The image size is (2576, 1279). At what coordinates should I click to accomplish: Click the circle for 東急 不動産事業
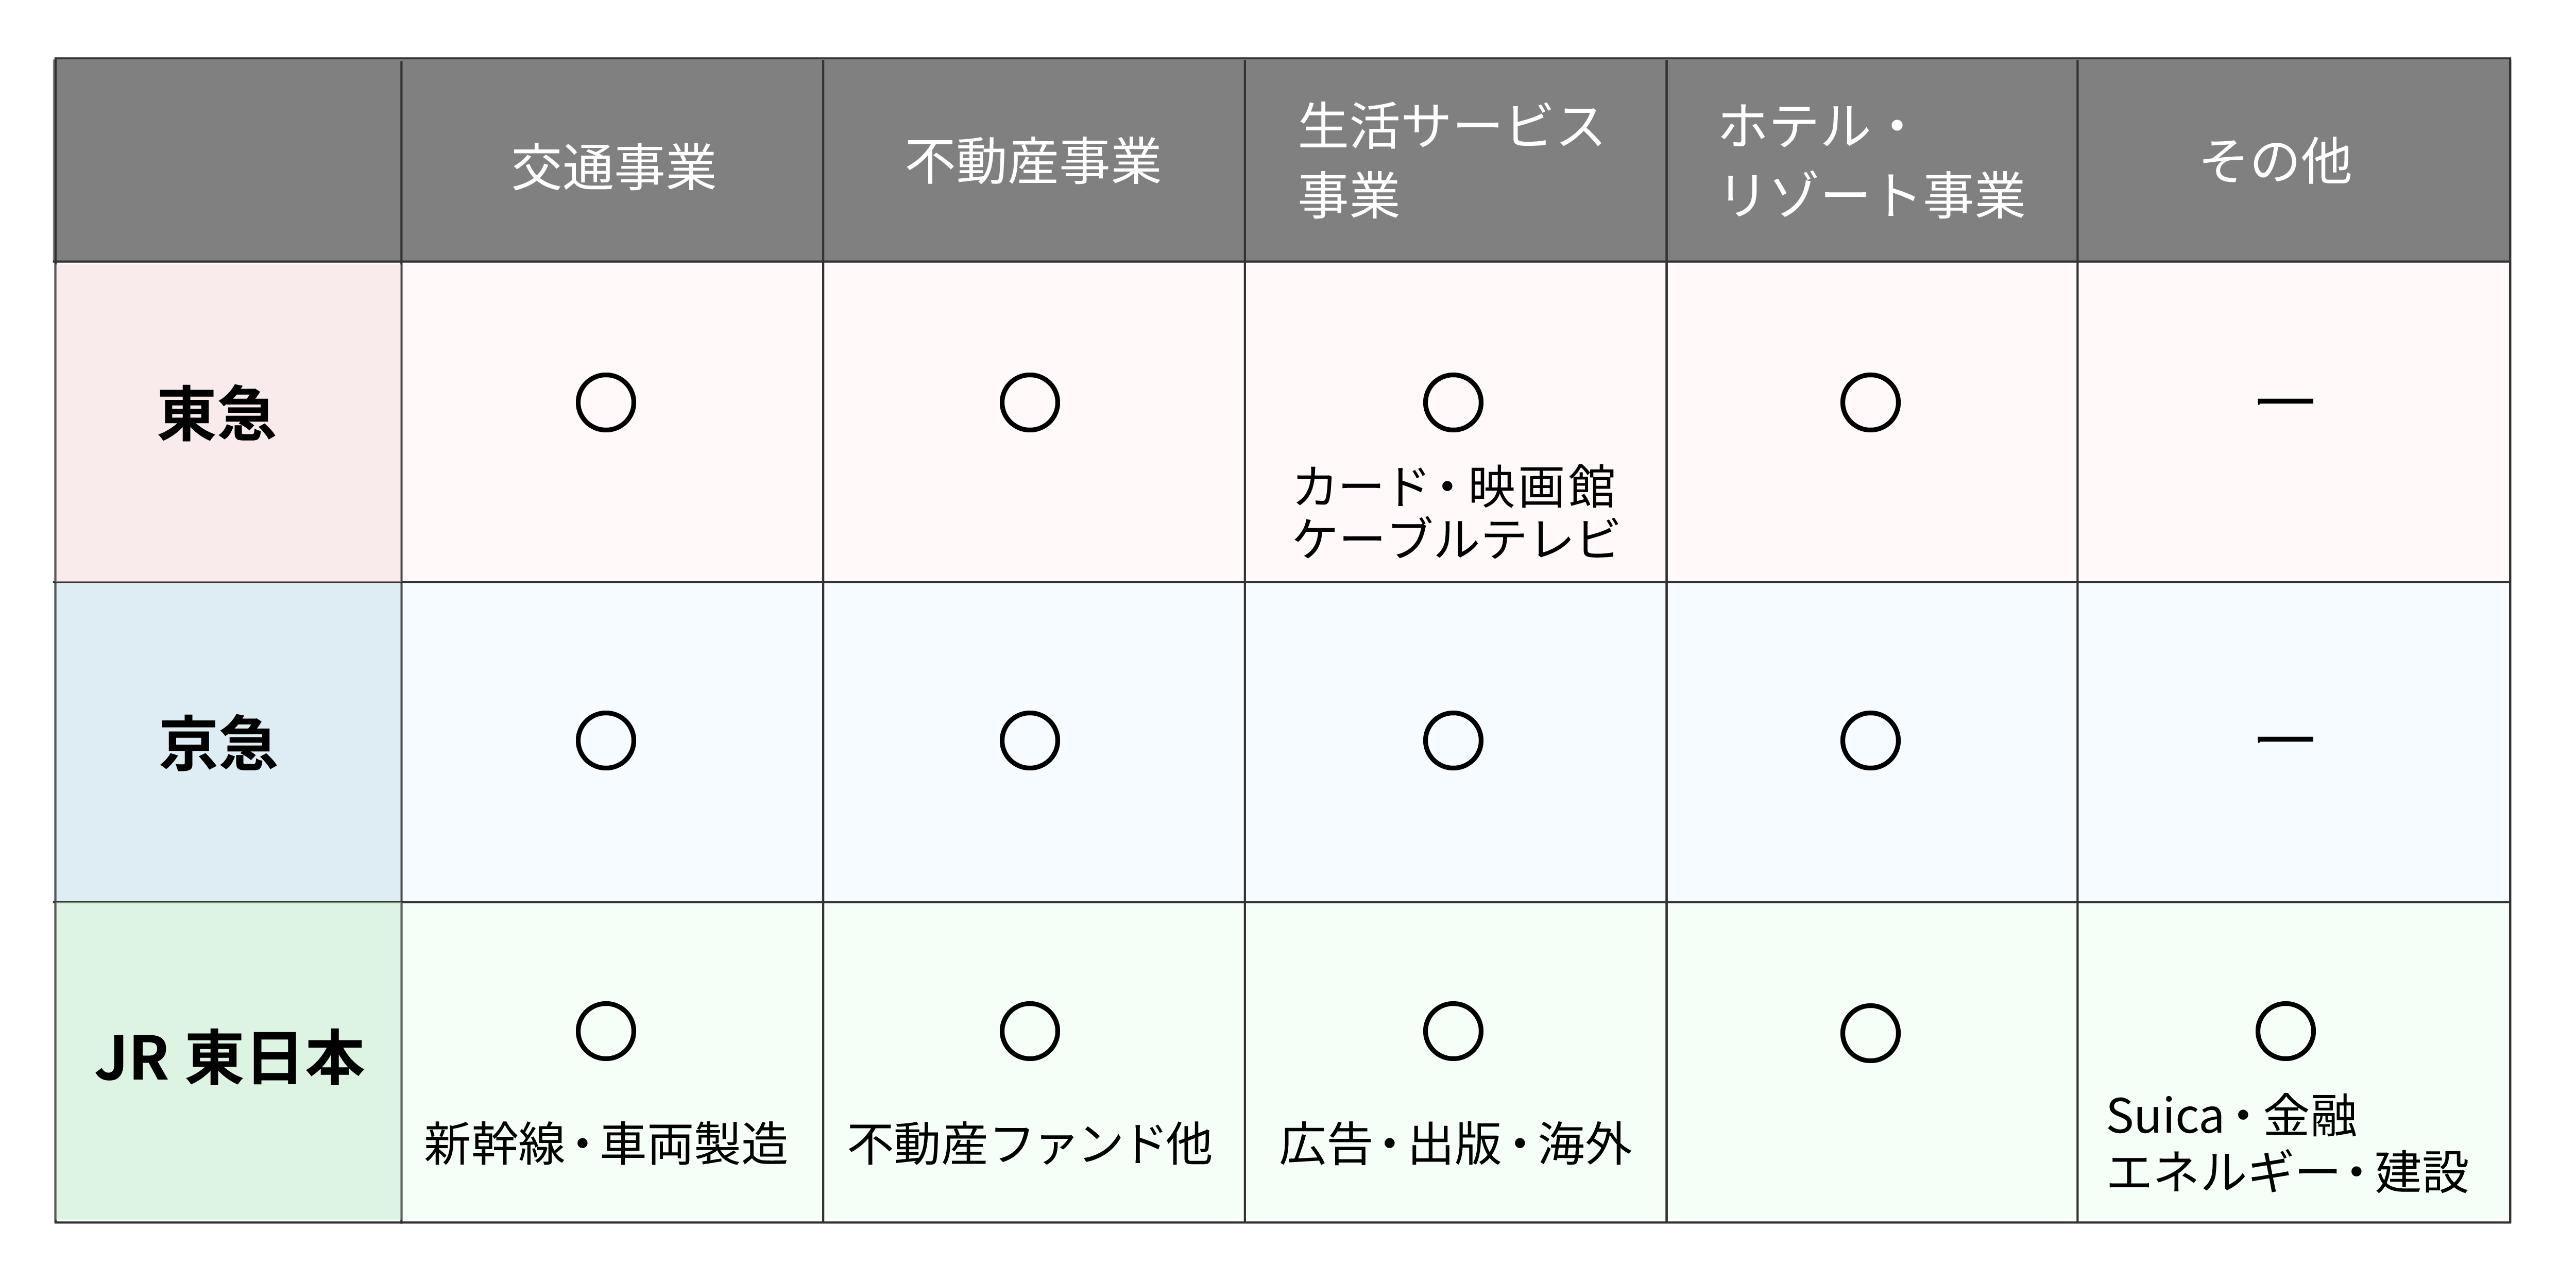pos(1029,402)
